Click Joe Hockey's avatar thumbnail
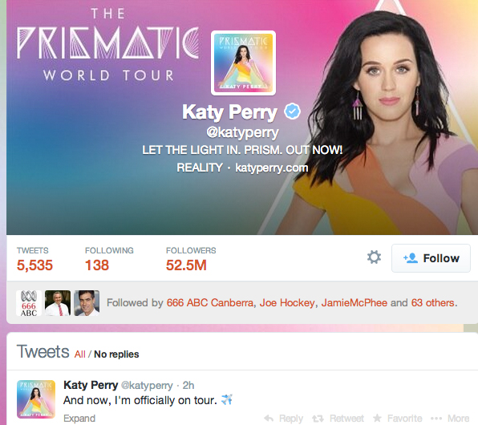The width and height of the screenshot is (478, 425). (58, 303)
